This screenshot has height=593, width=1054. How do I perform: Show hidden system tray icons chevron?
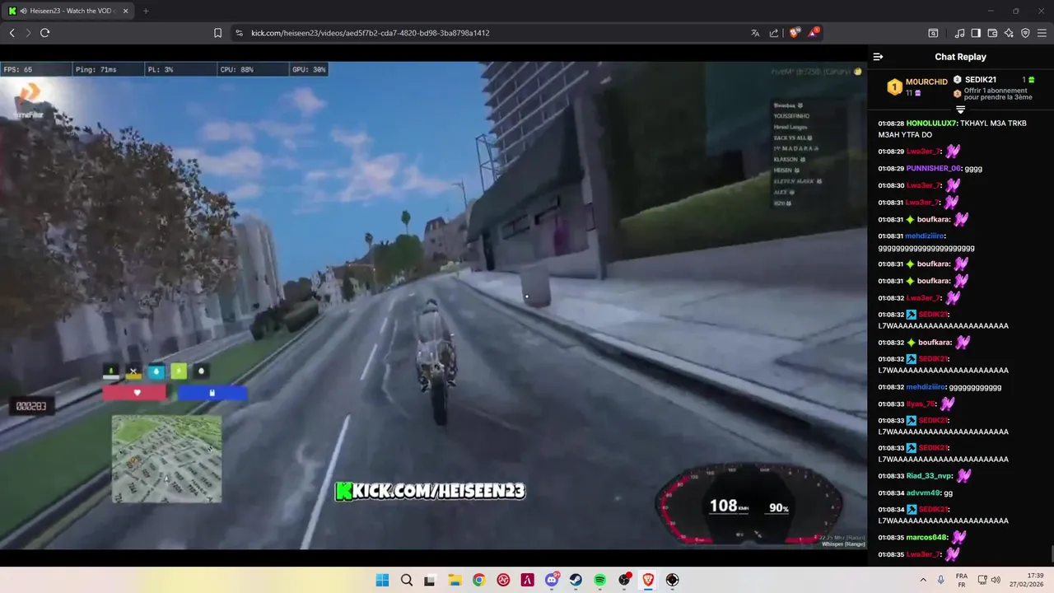coord(922,580)
